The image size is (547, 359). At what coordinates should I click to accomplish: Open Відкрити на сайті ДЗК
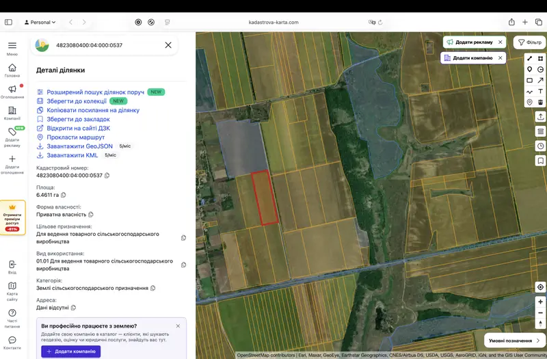coord(78,129)
